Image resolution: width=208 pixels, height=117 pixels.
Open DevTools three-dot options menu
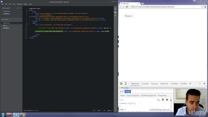200,84
